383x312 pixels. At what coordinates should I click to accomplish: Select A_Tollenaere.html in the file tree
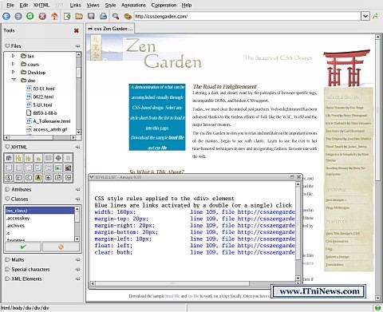pyautogui.click(x=49, y=121)
